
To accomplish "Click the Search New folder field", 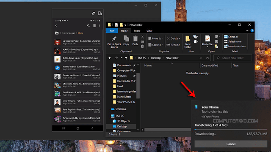I will pyautogui.click(x=232, y=58).
